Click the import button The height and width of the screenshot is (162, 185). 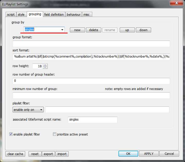click(62, 154)
